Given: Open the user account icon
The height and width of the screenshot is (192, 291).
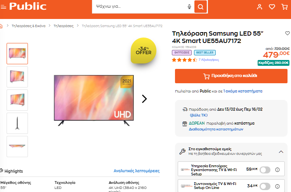Looking at the screenshot, I should [x=260, y=7].
